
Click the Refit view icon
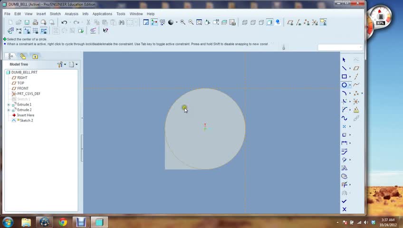(199, 23)
